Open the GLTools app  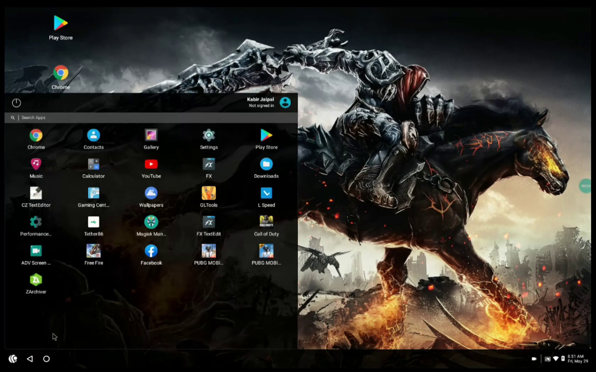tap(209, 197)
